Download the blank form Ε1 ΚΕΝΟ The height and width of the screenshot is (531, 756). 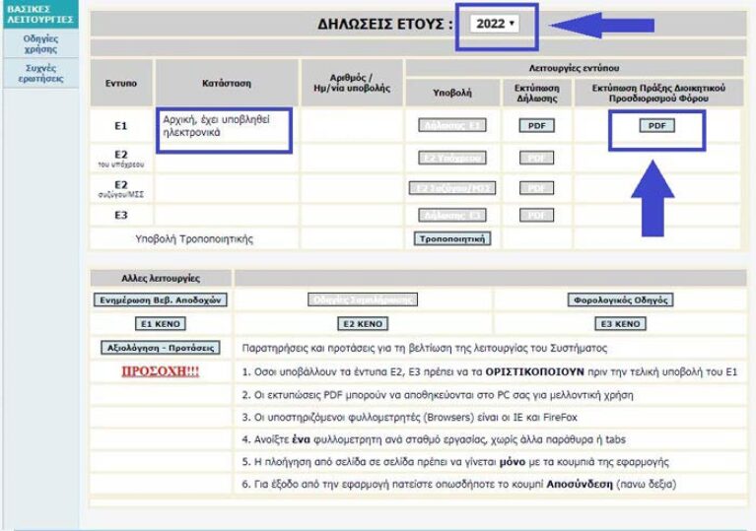coord(161,324)
